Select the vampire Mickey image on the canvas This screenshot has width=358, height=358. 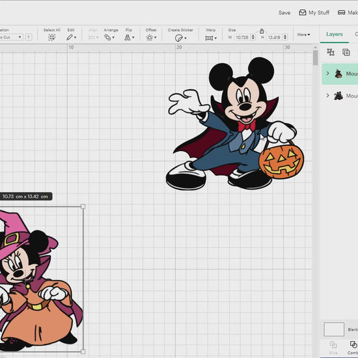click(x=235, y=124)
